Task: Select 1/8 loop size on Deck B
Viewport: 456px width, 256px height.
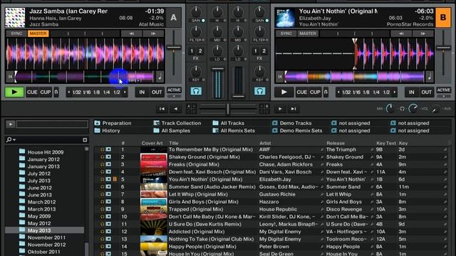Action: (366, 92)
